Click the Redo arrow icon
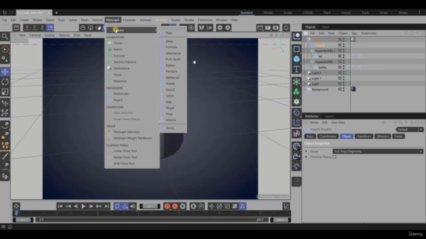This screenshot has width=426, height=239. click(11, 13)
